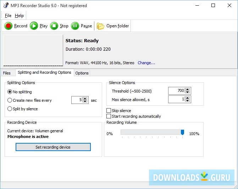
Task: Click the red Record button icon
Action: pos(8,26)
